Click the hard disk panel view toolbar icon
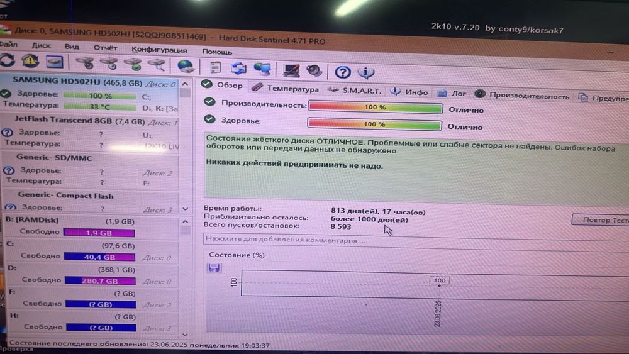Image resolution: width=629 pixels, height=354 pixels. (x=54, y=62)
